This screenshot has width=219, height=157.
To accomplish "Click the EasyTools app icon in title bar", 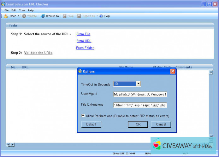I will tap(3, 4).
